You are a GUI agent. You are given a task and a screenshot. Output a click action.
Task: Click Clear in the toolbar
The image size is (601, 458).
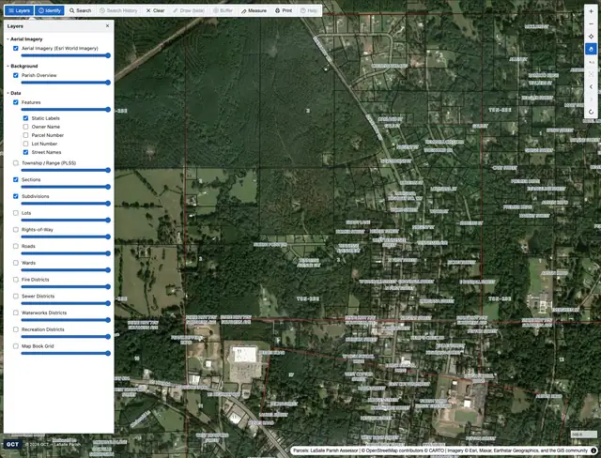coord(155,10)
